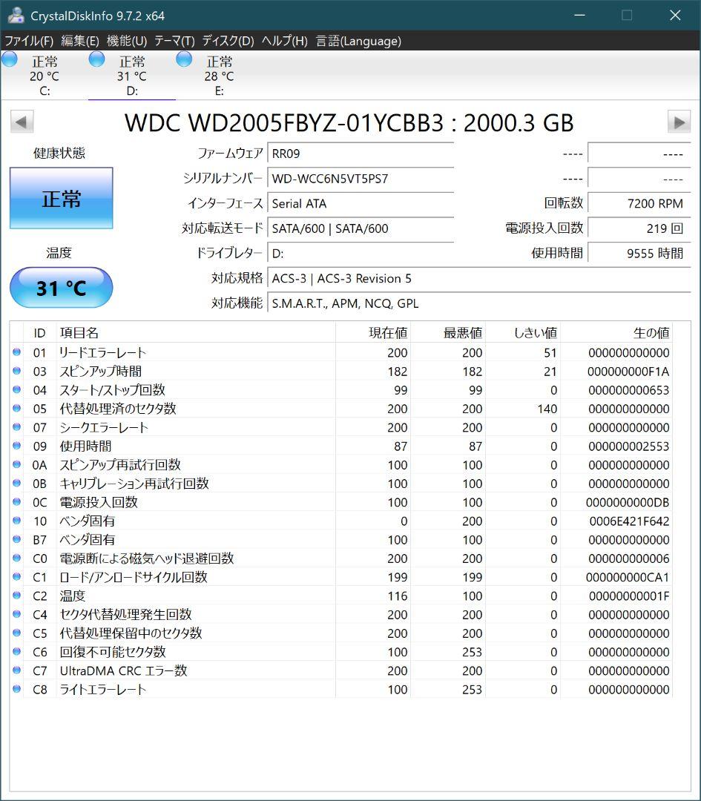Click the 最悪値 column header
The width and height of the screenshot is (701, 801).
click(447, 333)
